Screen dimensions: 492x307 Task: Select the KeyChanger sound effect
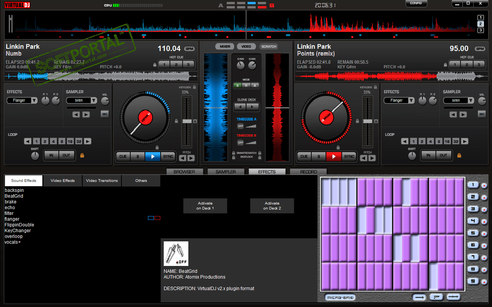pos(18,231)
